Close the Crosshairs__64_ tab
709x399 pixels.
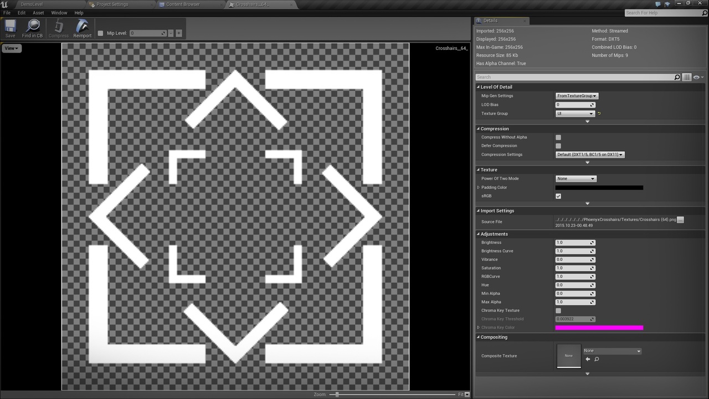click(x=292, y=4)
